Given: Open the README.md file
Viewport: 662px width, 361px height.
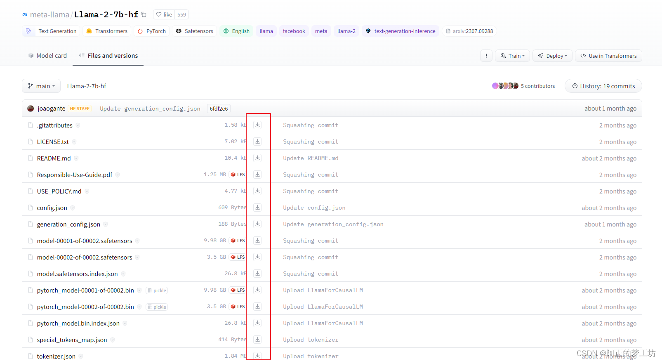Looking at the screenshot, I should [x=54, y=158].
